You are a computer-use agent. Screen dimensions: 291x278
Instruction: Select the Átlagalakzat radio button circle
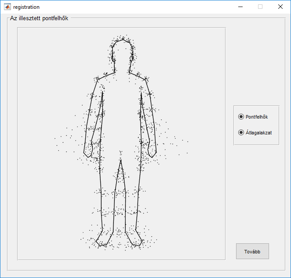point(240,133)
